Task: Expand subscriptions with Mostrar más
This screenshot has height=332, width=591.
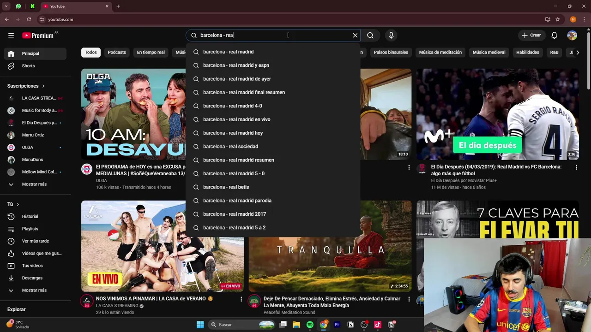Action: (x=35, y=184)
